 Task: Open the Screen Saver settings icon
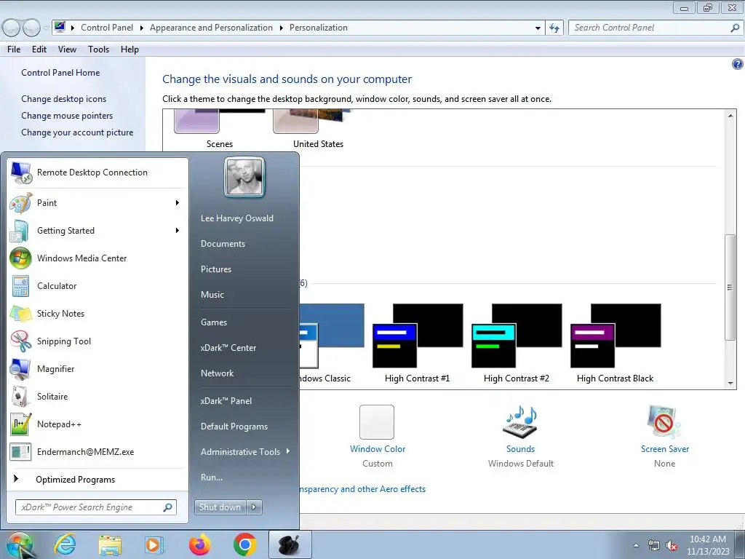click(x=664, y=421)
